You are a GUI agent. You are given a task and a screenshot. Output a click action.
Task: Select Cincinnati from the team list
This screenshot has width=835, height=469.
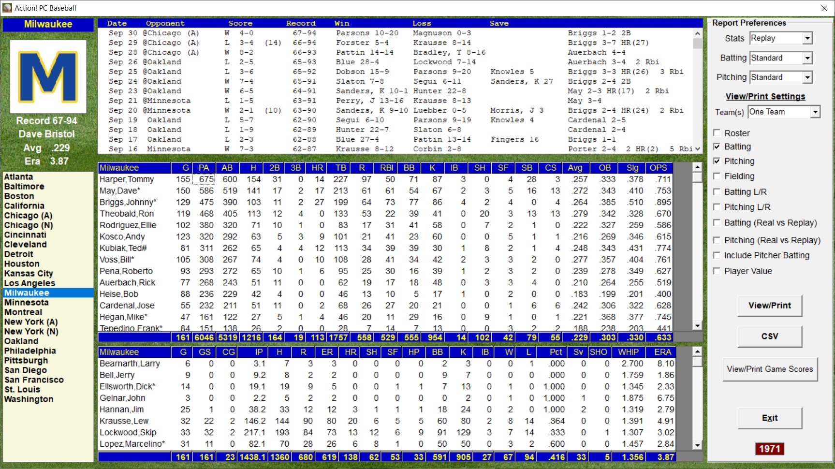(x=25, y=234)
